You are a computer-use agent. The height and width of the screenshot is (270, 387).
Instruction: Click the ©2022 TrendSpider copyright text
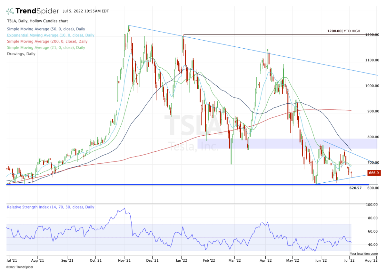click(20, 267)
